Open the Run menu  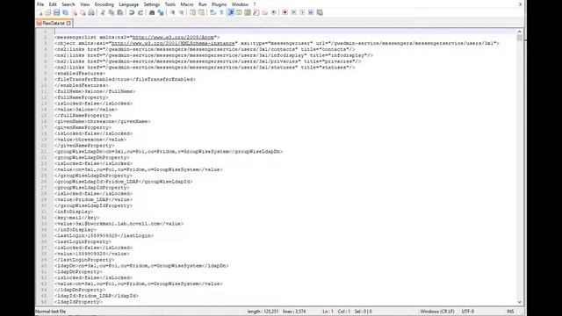[x=203, y=4]
